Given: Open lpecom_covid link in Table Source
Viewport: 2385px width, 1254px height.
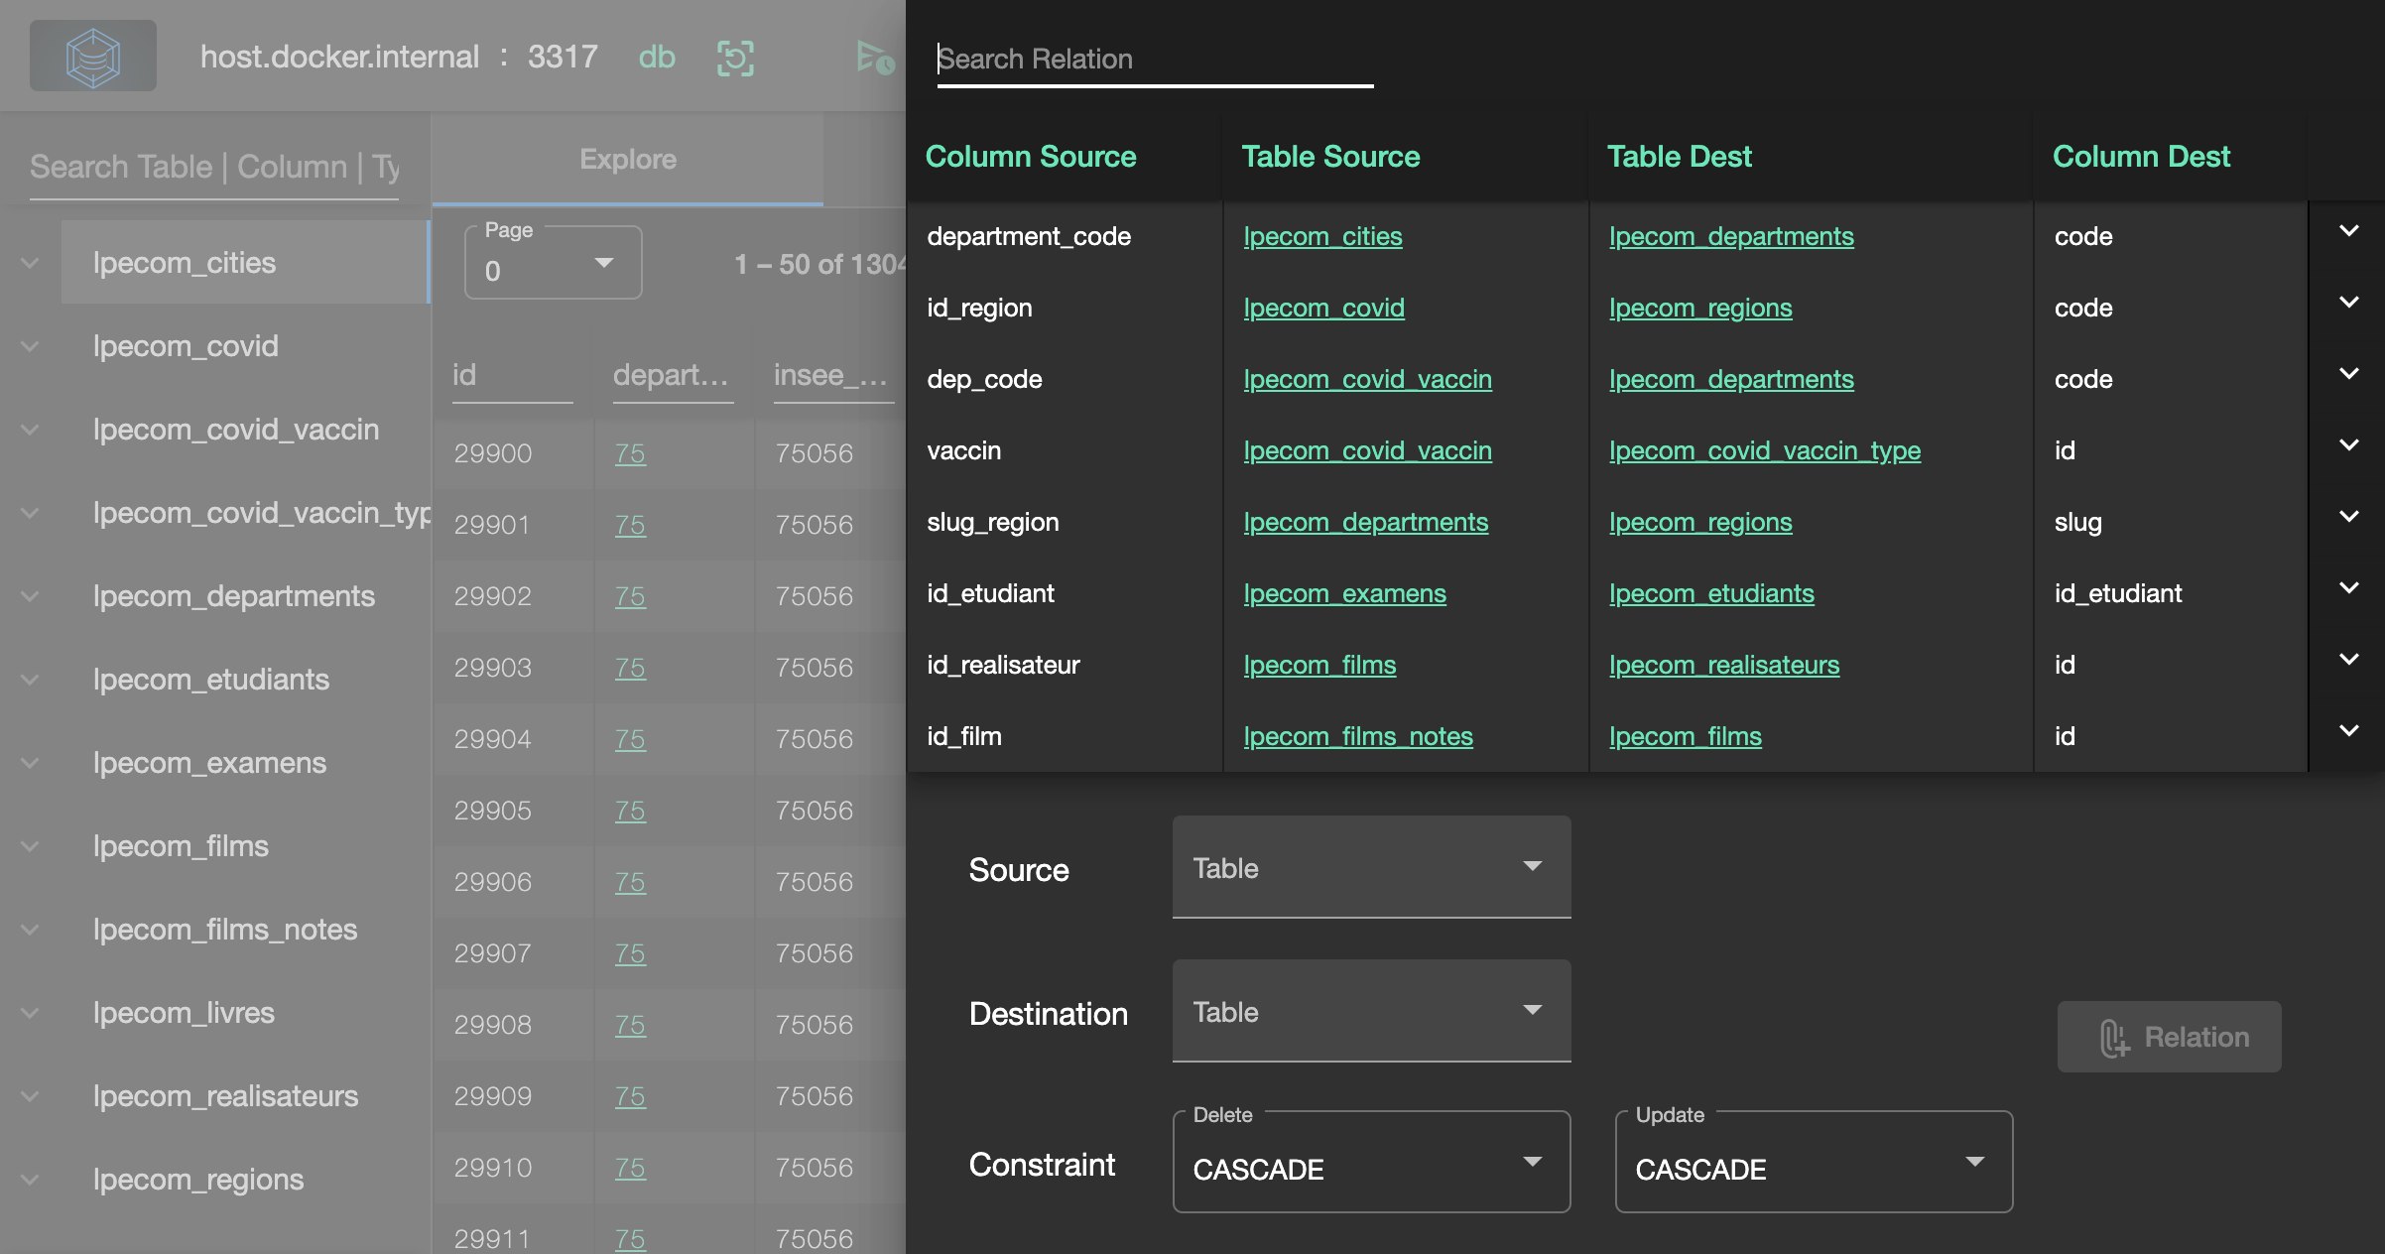Looking at the screenshot, I should point(1323,308).
